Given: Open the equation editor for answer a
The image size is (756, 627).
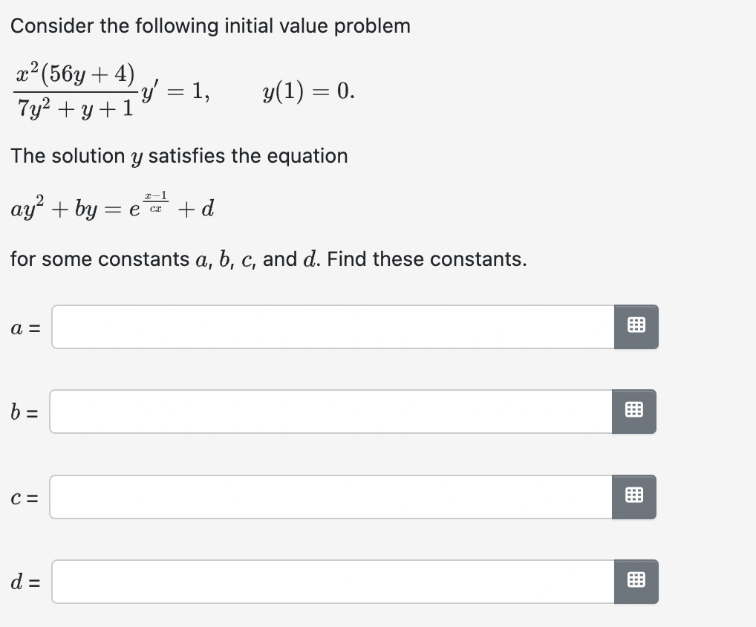Looking at the screenshot, I should (636, 327).
